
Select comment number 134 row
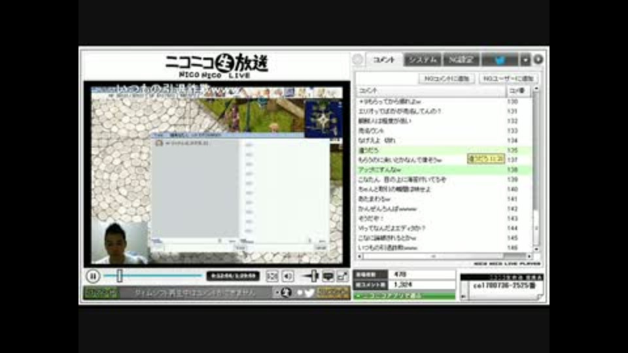tap(444, 141)
